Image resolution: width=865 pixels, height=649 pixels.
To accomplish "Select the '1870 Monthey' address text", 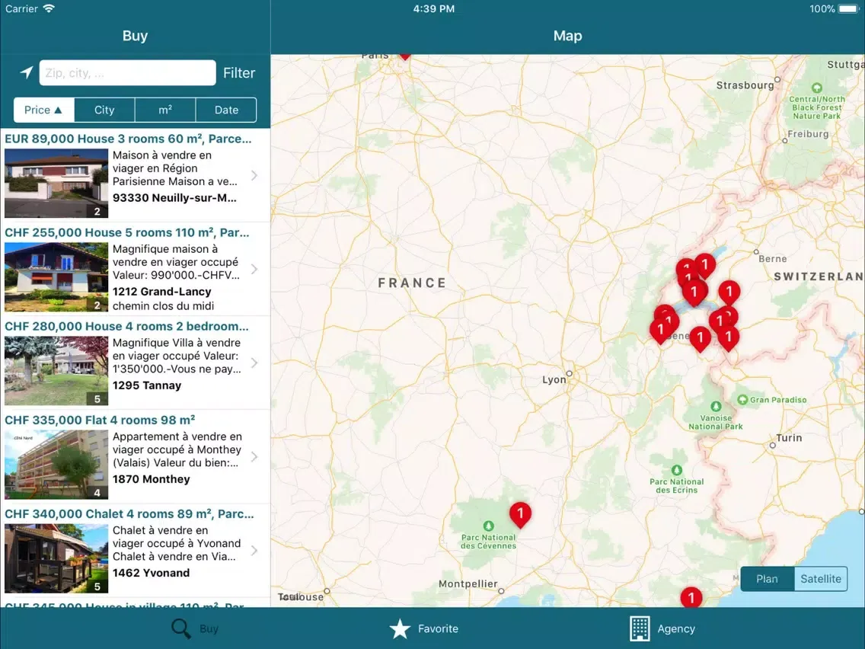I will pyautogui.click(x=152, y=479).
